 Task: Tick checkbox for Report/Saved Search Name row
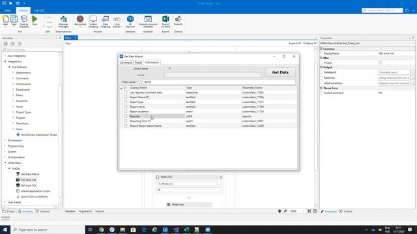(x=126, y=125)
